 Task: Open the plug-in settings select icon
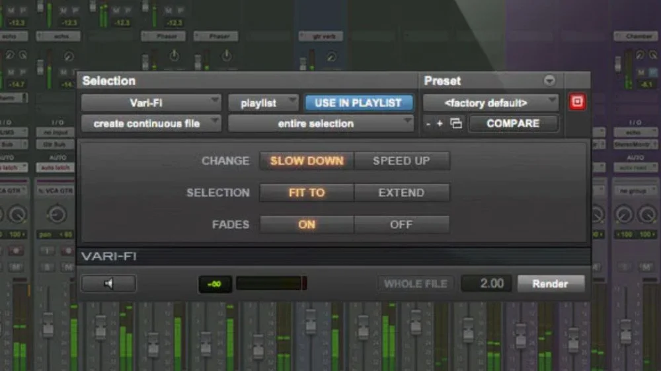pyautogui.click(x=455, y=123)
